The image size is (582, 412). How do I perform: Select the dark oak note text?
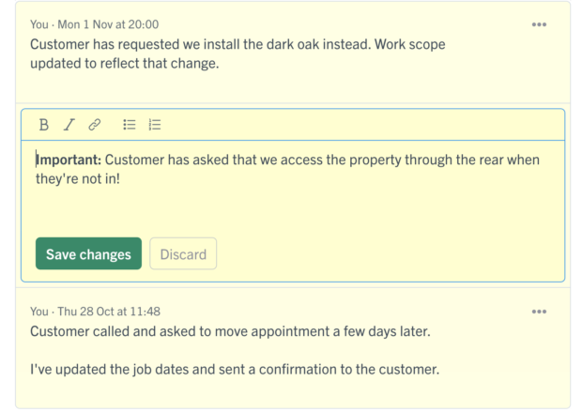237,53
